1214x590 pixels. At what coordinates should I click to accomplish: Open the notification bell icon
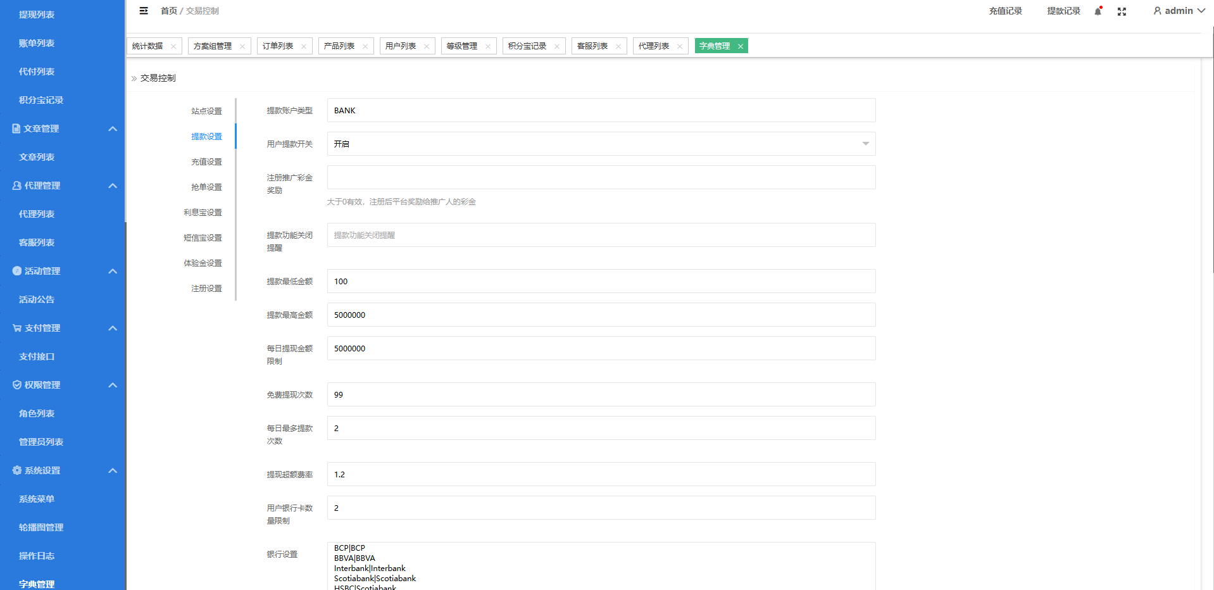coord(1098,11)
